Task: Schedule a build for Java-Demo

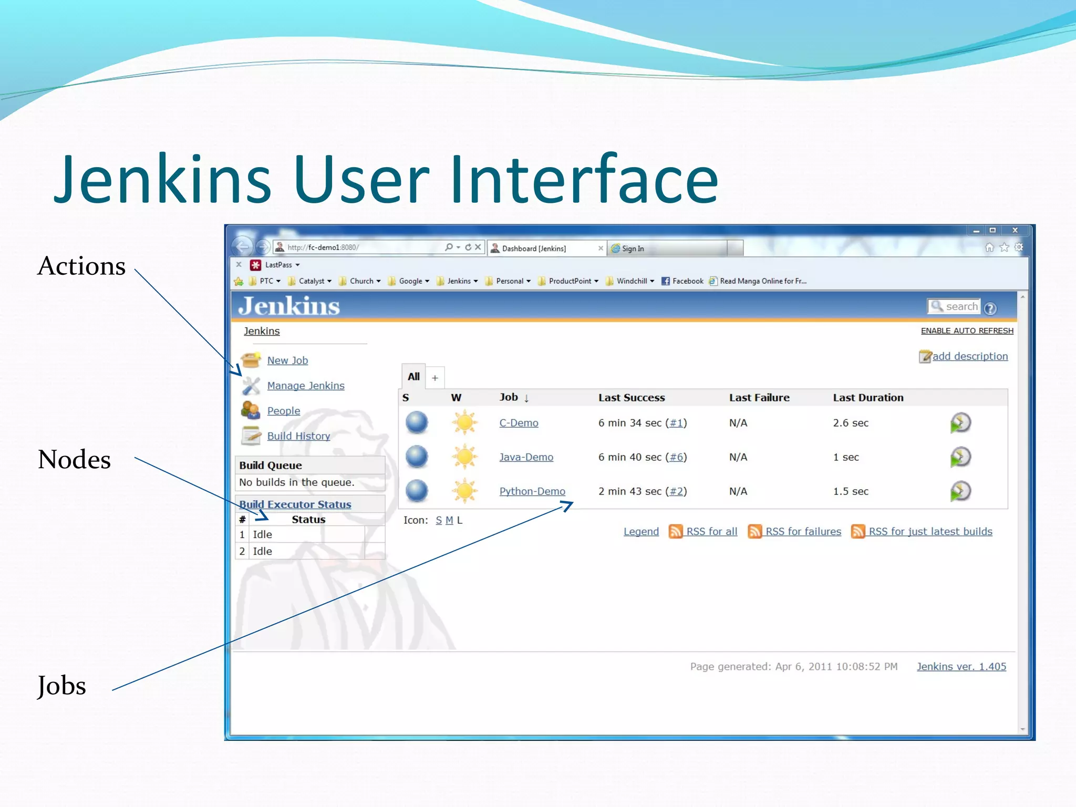Action: tap(960, 457)
